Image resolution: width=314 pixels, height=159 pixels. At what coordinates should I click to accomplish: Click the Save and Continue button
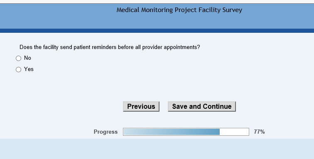(x=202, y=106)
